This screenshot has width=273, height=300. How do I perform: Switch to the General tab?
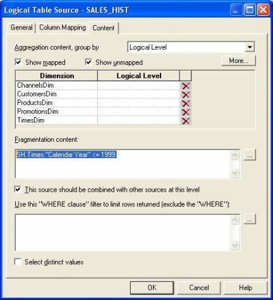[x=21, y=28]
